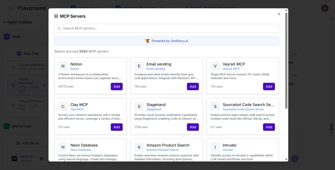
Task: Click the Smithery.ai orange logo icon
Action: (147, 41)
